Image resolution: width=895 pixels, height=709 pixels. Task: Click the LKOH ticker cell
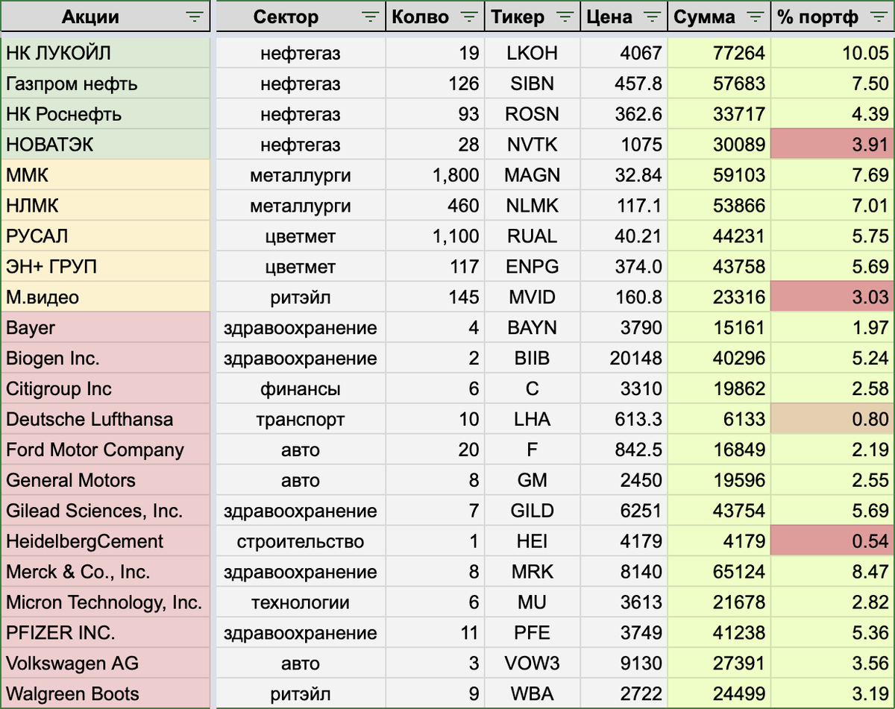coord(532,52)
